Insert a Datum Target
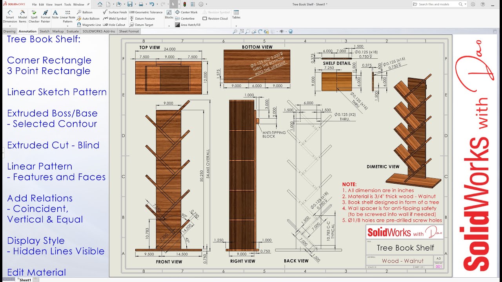This screenshot has width=502, height=282. [142, 25]
